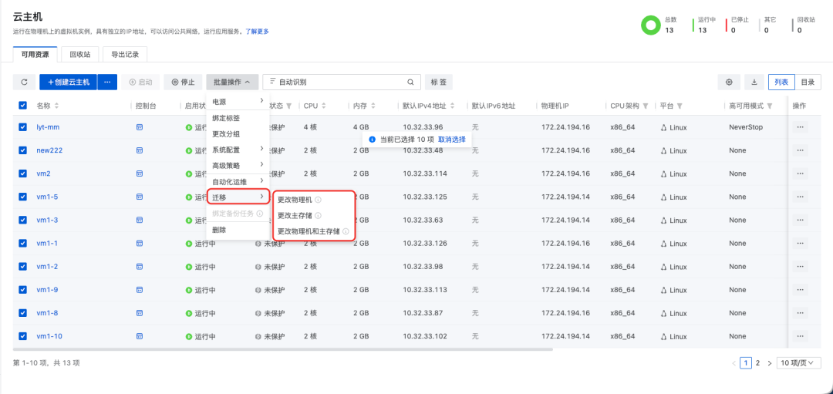Image resolution: width=833 pixels, height=394 pixels.
Task: Choose 绑定标签 from the batch menu
Action: 238,118
